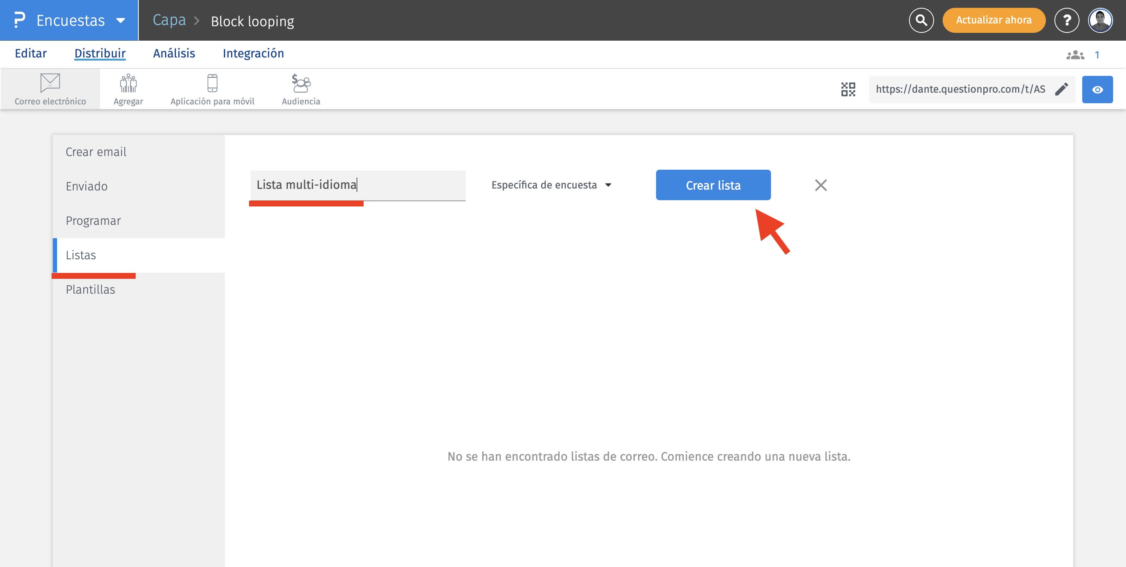This screenshot has height=567, width=1126.
Task: Go to the Integración tab
Action: [x=253, y=53]
